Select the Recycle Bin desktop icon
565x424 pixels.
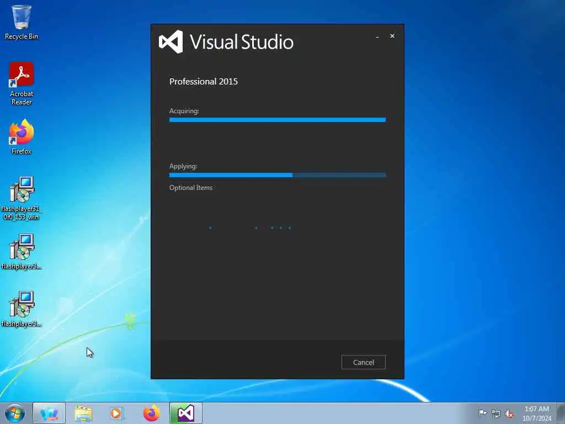pos(22,22)
